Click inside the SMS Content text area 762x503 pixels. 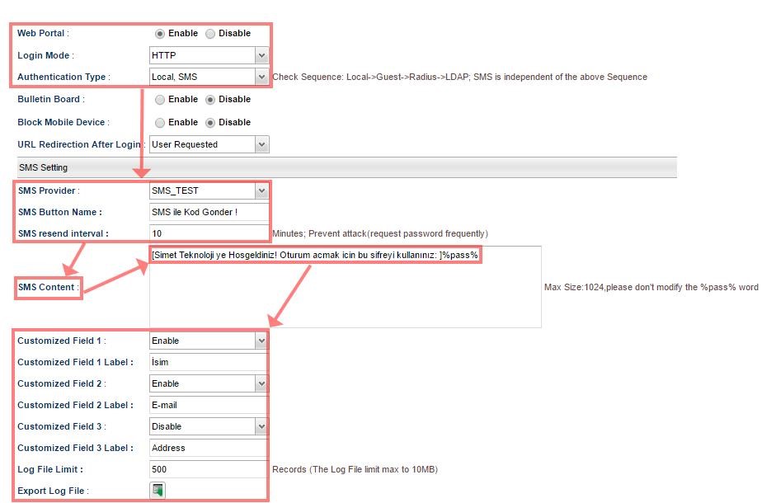pyautogui.click(x=345, y=293)
